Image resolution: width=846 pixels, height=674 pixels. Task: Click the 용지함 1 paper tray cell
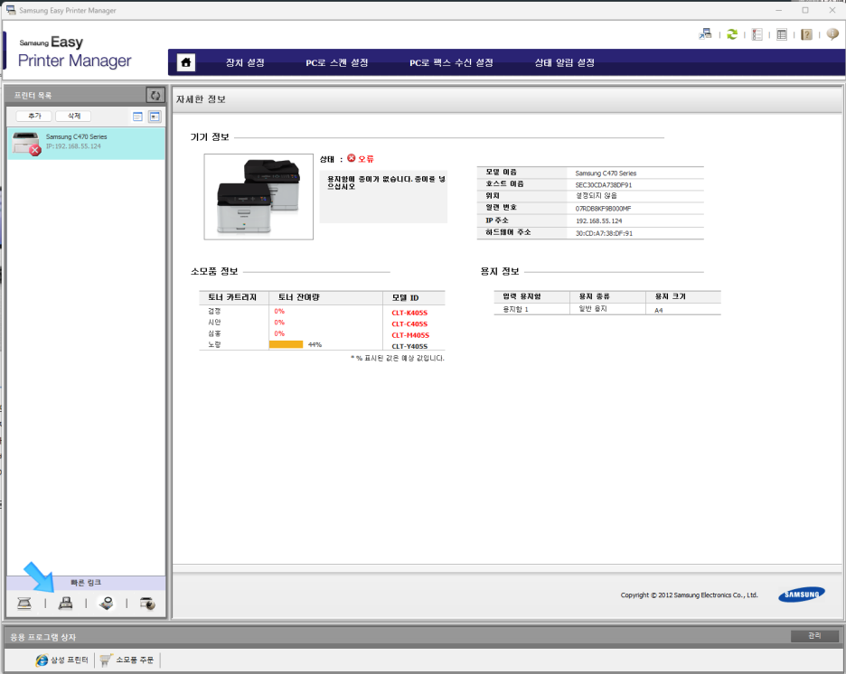[x=515, y=309]
